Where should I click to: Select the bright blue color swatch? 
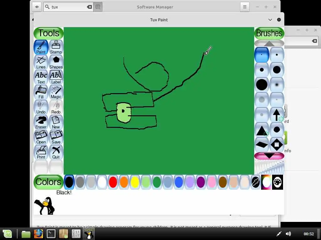click(179, 182)
